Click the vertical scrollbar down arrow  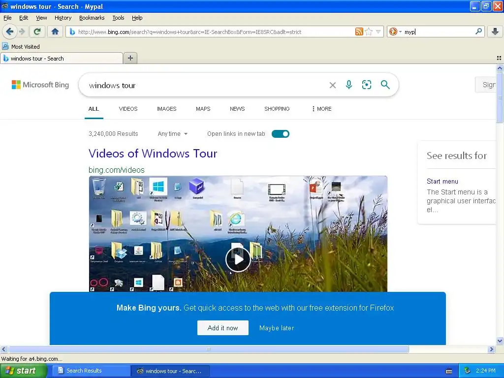pyautogui.click(x=500, y=341)
